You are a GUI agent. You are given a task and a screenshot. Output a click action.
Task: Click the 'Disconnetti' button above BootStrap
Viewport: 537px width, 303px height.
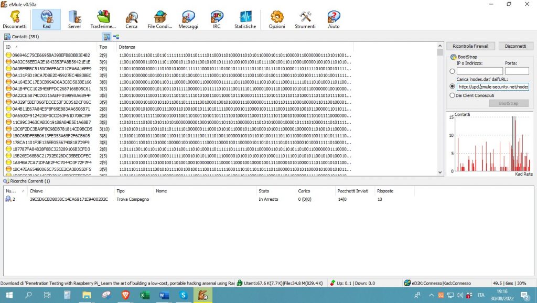click(515, 46)
